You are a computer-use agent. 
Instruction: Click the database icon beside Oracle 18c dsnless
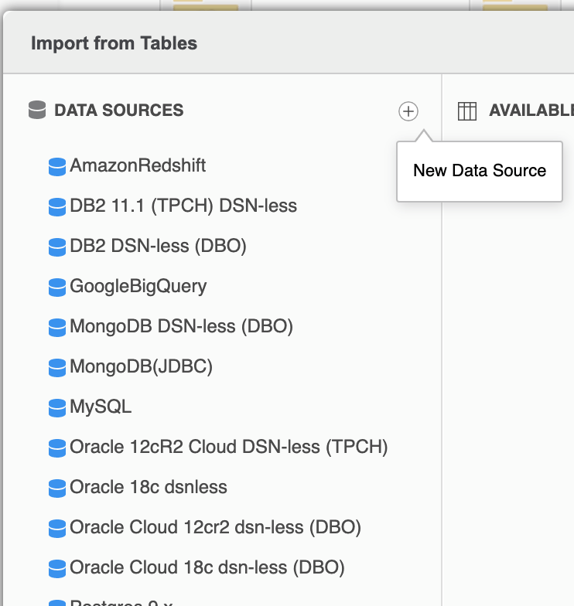coord(57,489)
